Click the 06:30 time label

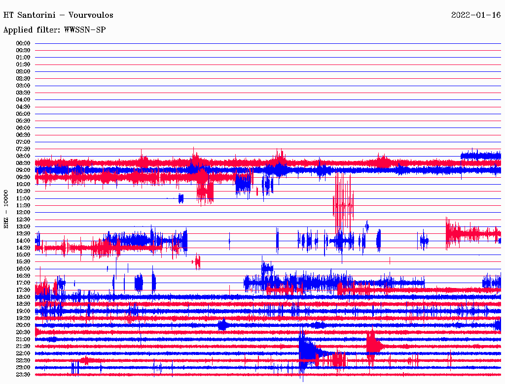(x=23, y=135)
